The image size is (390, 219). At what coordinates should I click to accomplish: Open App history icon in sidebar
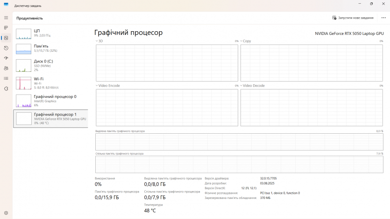click(x=6, y=48)
